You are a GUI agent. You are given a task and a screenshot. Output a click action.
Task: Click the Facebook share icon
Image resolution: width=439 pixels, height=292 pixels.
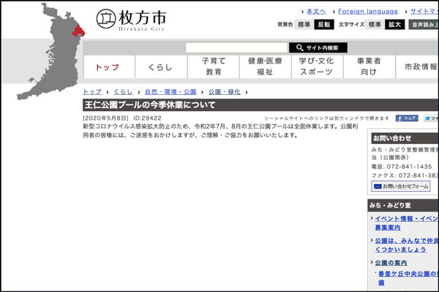[x=407, y=118]
